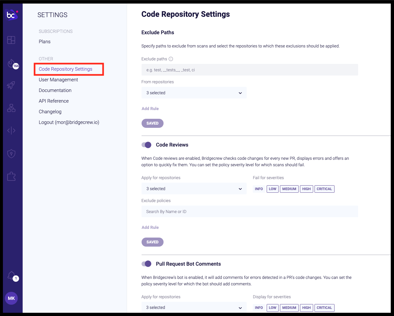
Task: Click SAVED button in Exclude Paths section
Action: (x=153, y=123)
